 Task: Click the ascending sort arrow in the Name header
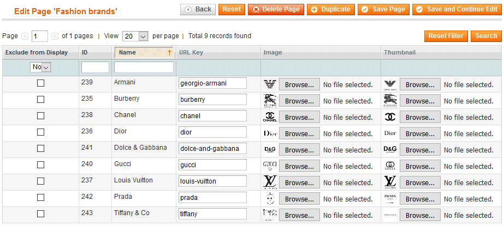pos(169,53)
